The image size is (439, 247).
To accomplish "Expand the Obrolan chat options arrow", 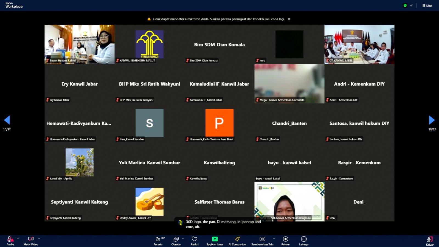I will pyautogui.click(x=183, y=238).
